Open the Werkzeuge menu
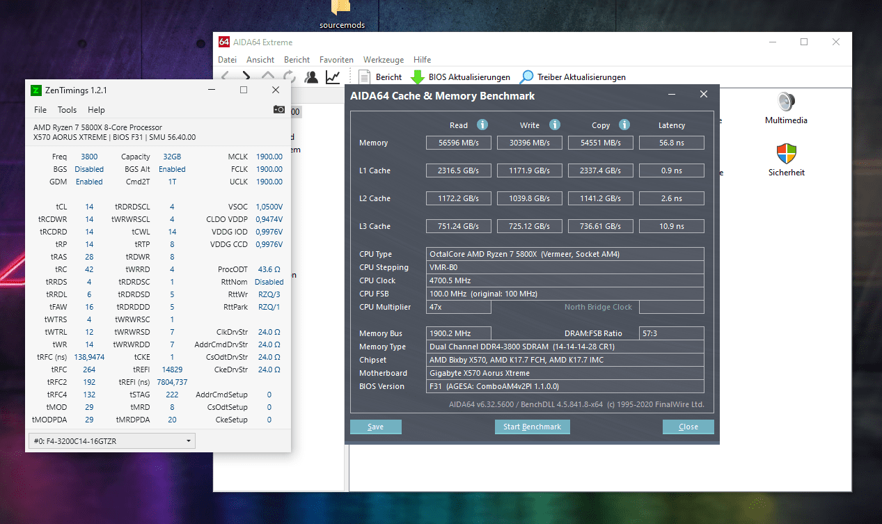The image size is (882, 524). pos(384,60)
